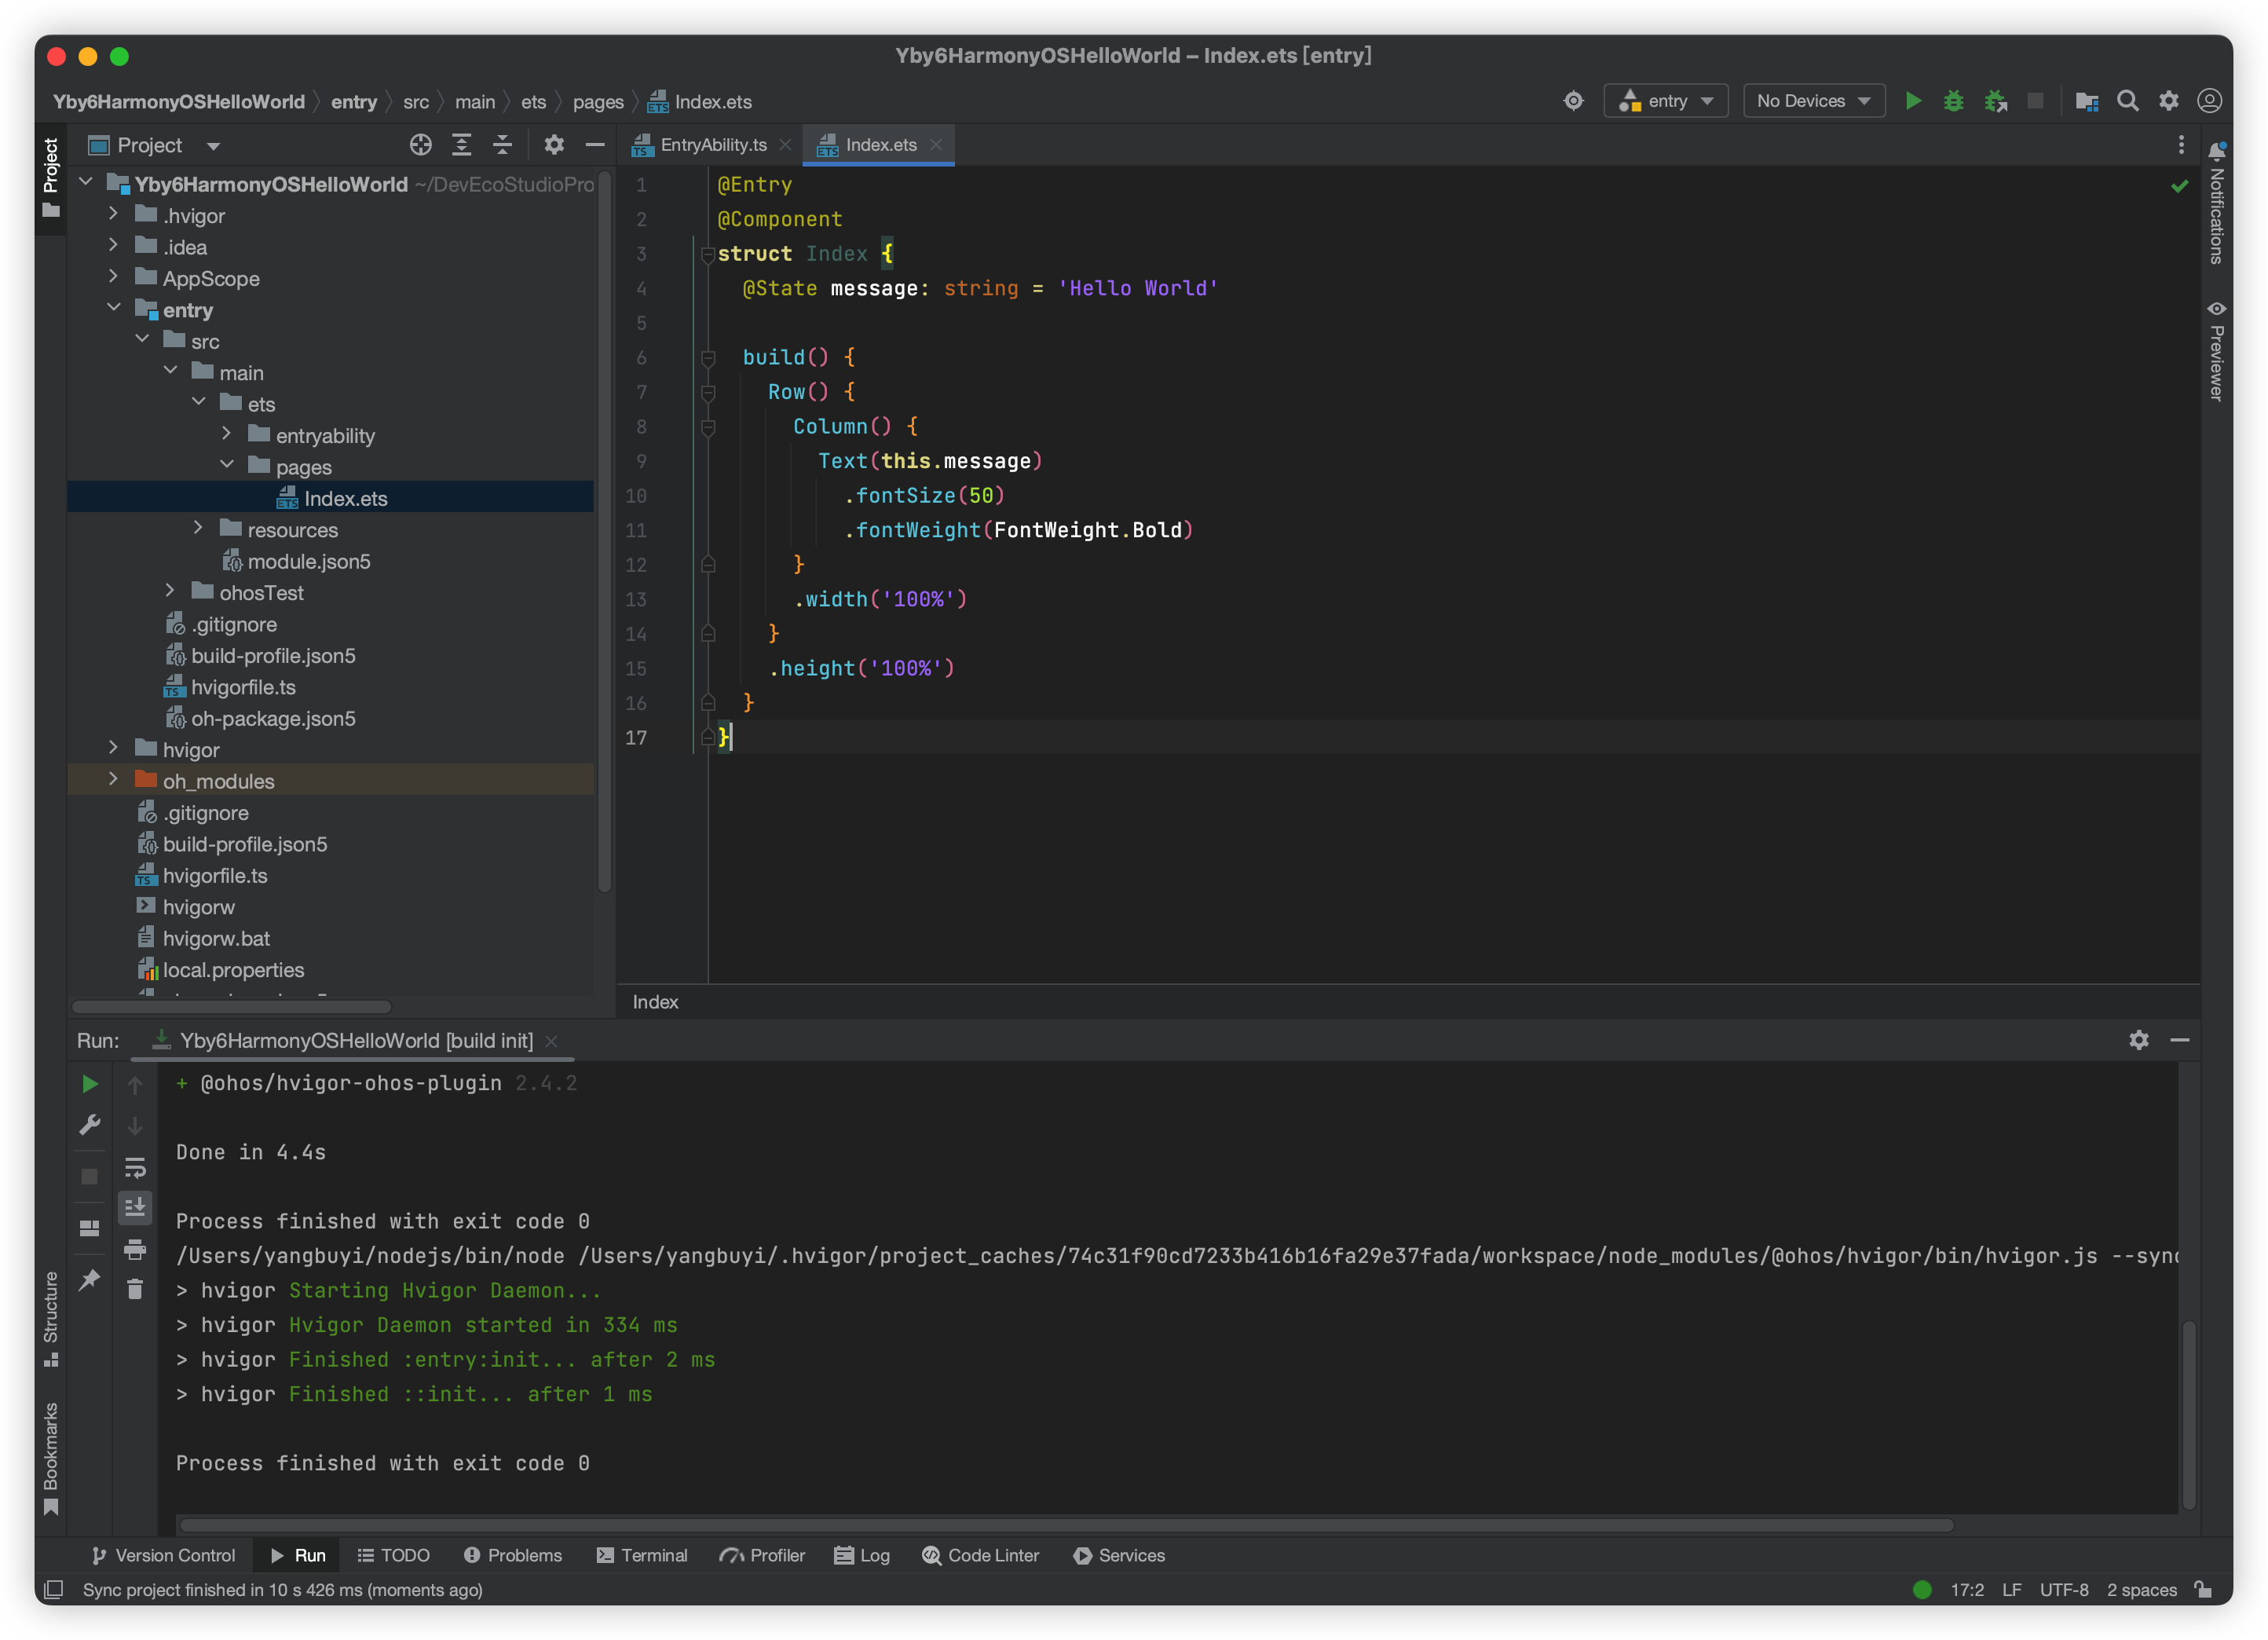Click the Debug entry bug icon

pos(1953,101)
